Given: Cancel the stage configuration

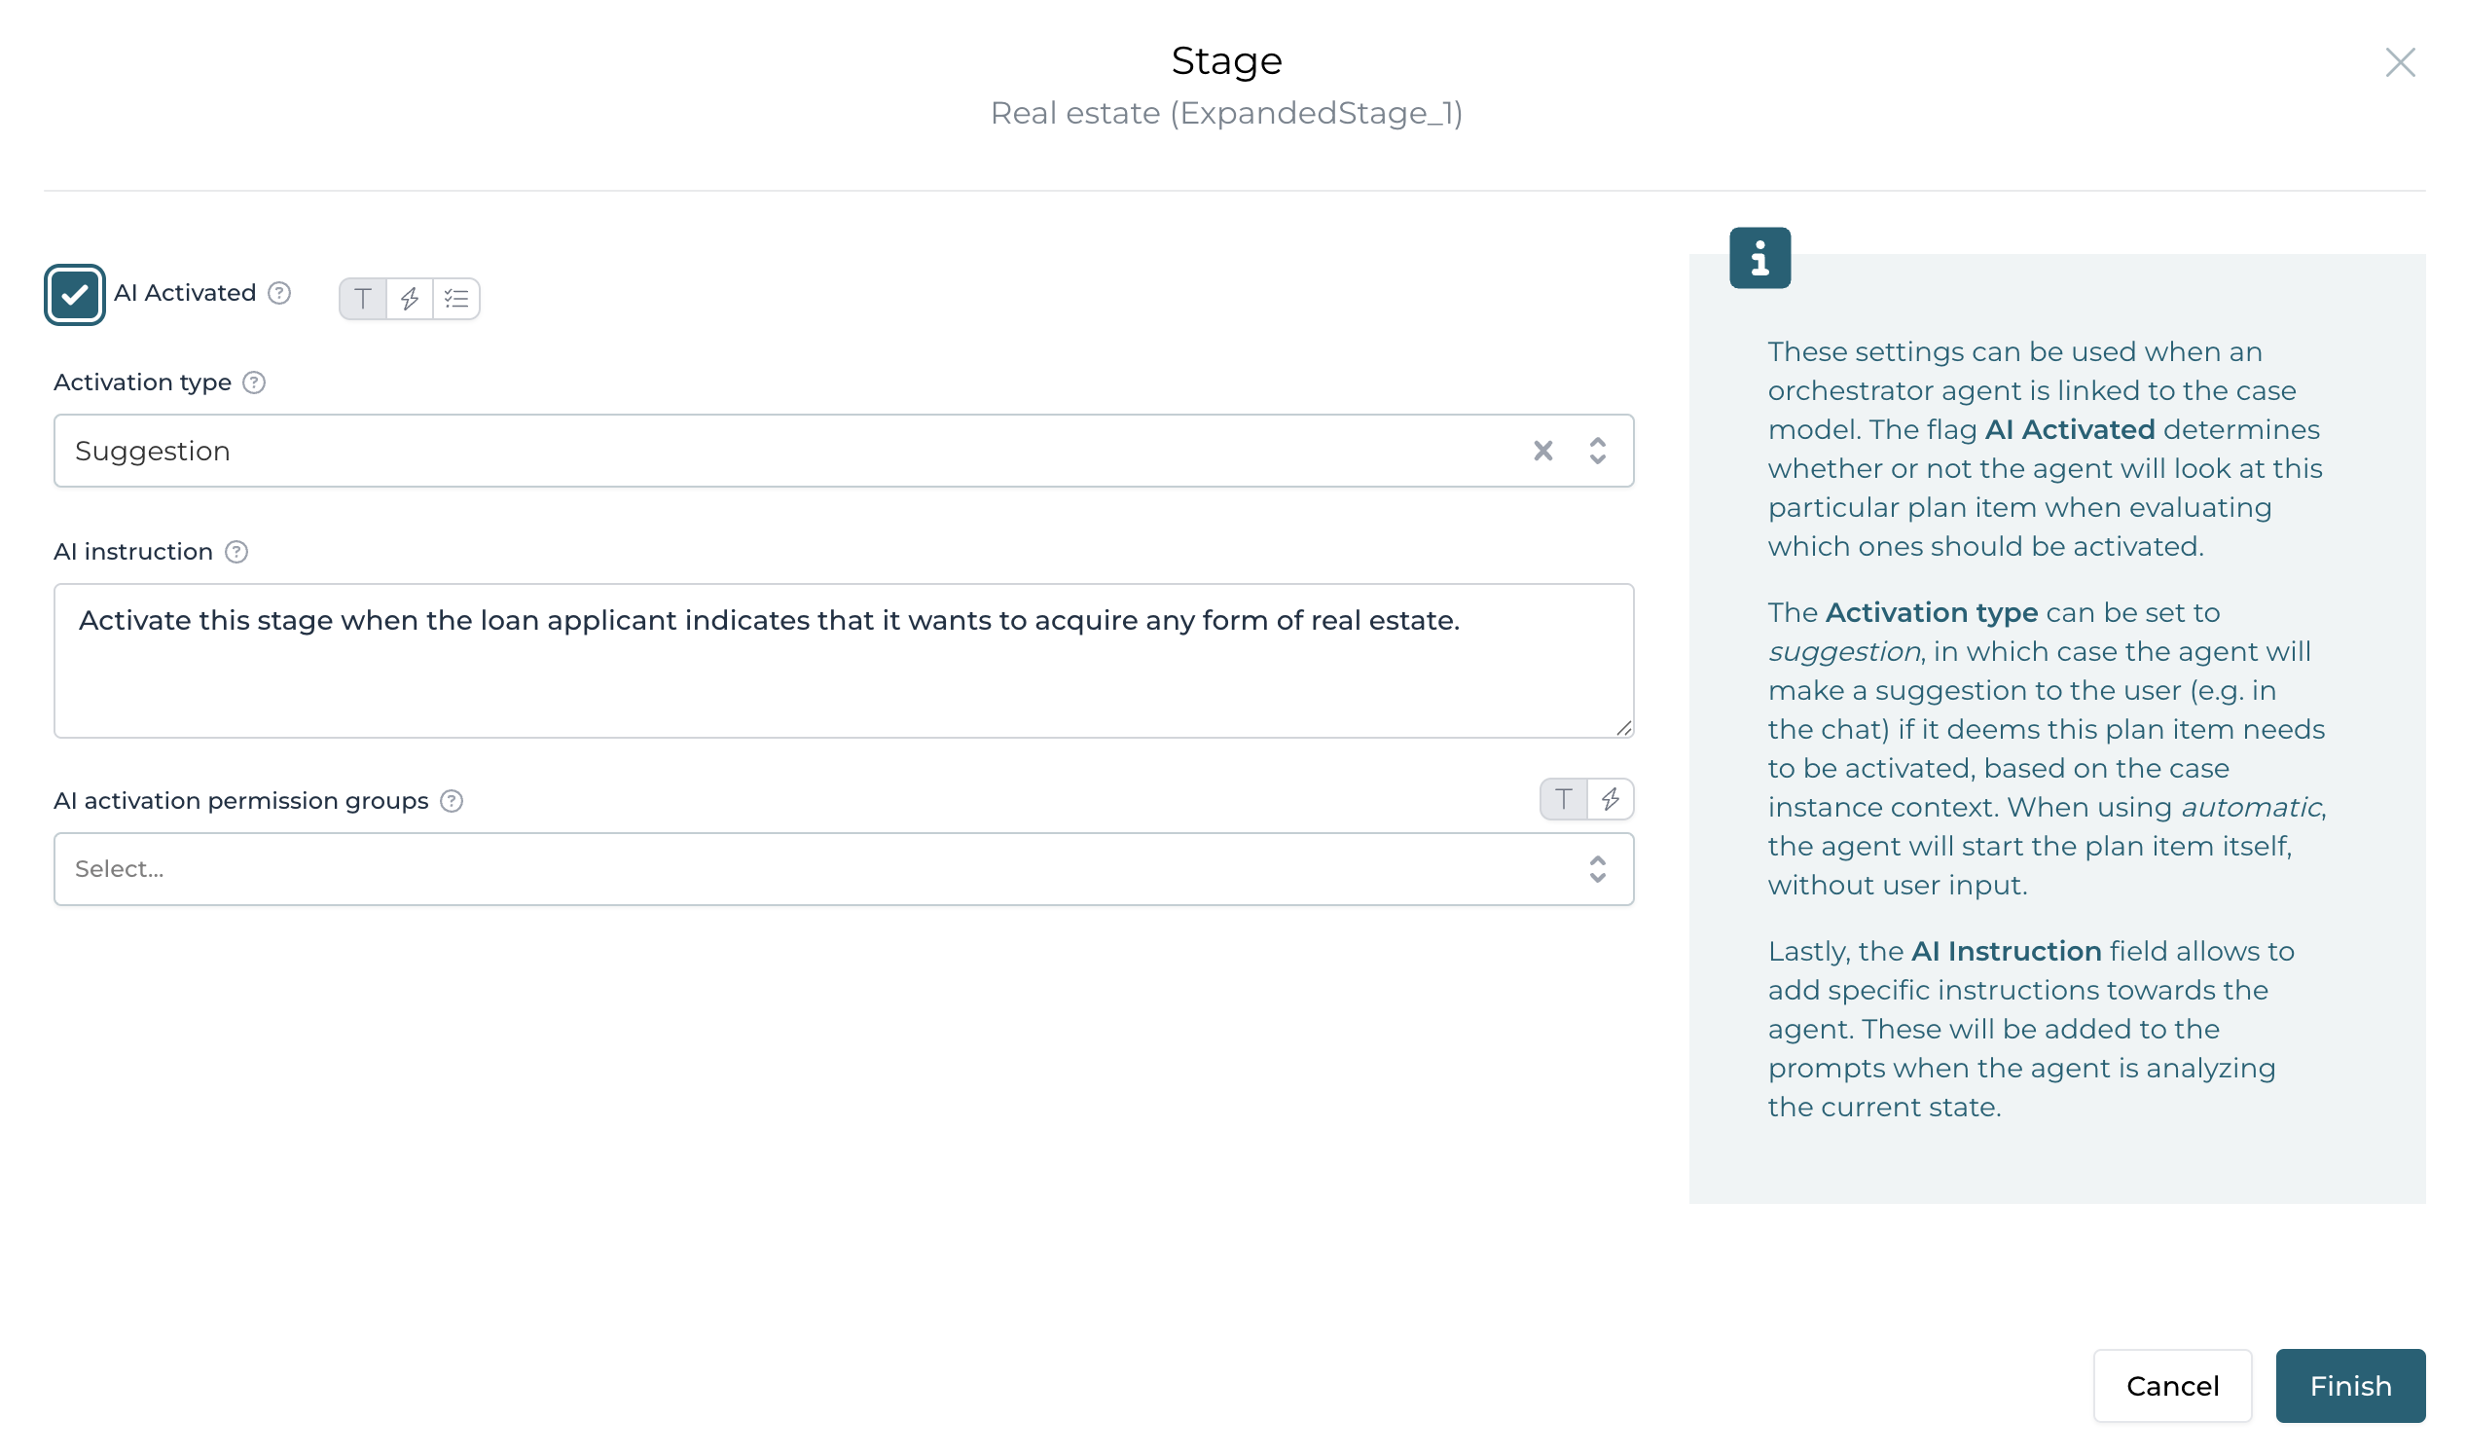Looking at the screenshot, I should (2173, 1385).
